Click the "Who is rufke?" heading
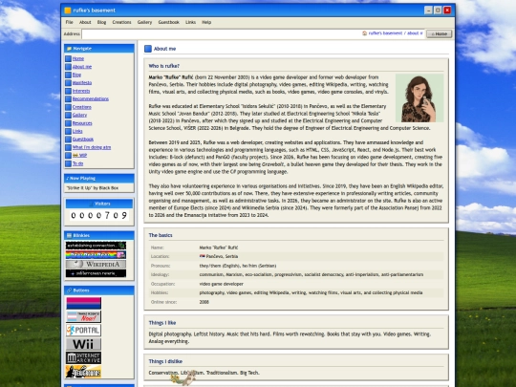516x387 pixels. tap(164, 66)
